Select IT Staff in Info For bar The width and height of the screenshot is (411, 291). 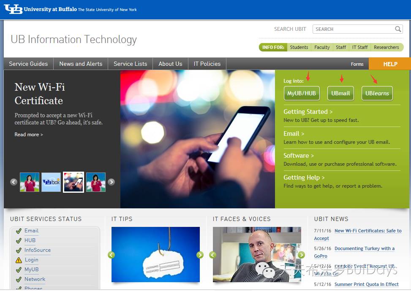pos(359,47)
